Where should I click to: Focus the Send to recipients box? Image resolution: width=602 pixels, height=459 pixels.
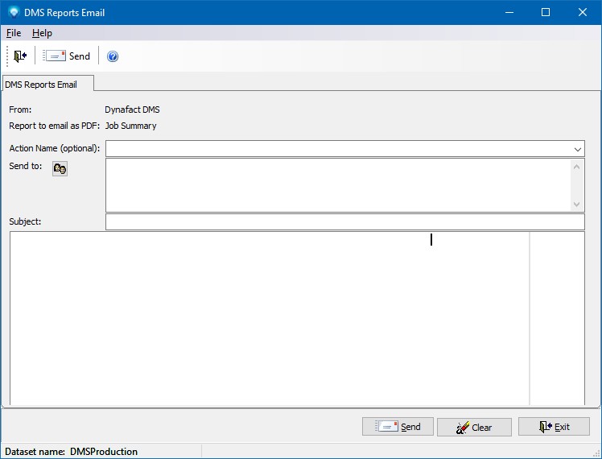point(338,185)
